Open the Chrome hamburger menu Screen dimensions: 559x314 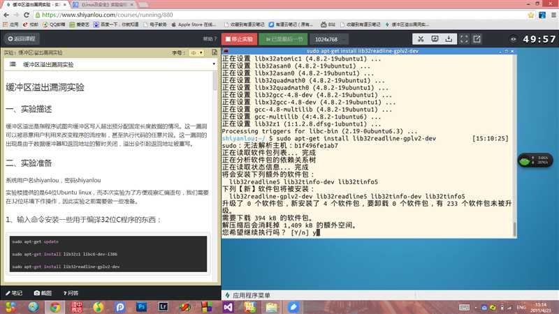coord(553,15)
